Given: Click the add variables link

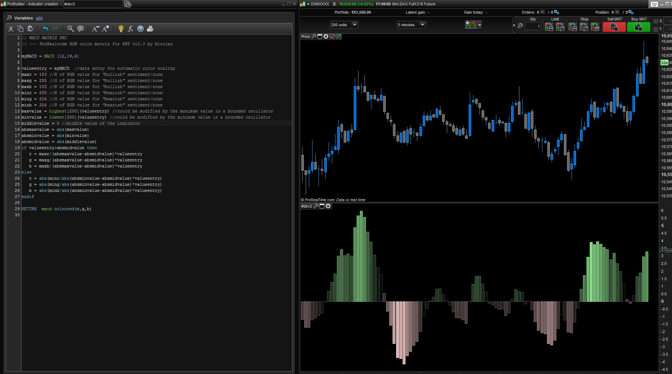Looking at the screenshot, I should 39,18.
